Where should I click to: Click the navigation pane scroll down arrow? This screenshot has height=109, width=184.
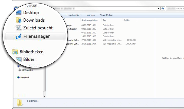coord(44,97)
